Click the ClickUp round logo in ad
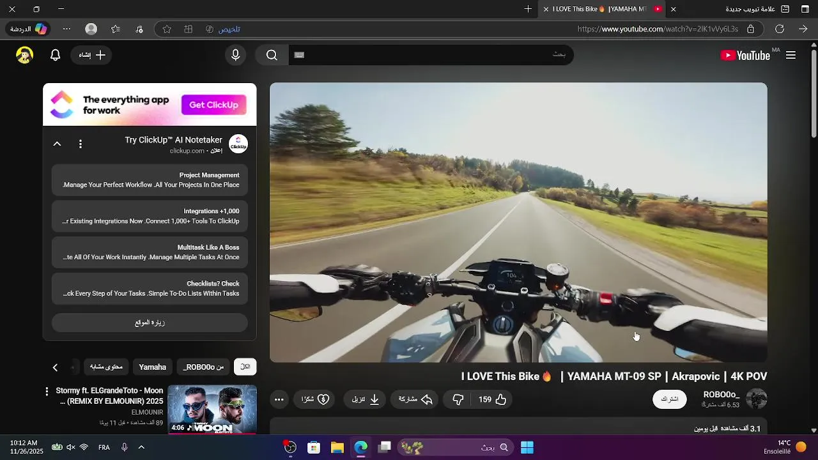 [x=238, y=144]
